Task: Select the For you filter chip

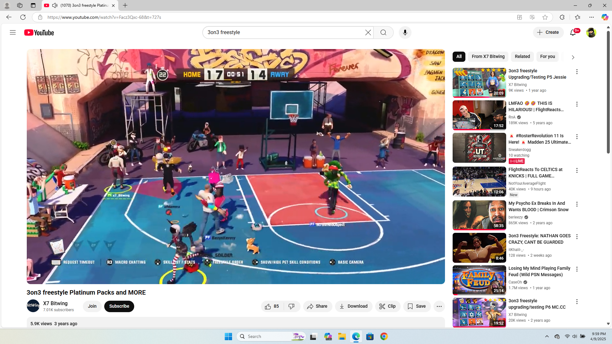Action: 548,57
